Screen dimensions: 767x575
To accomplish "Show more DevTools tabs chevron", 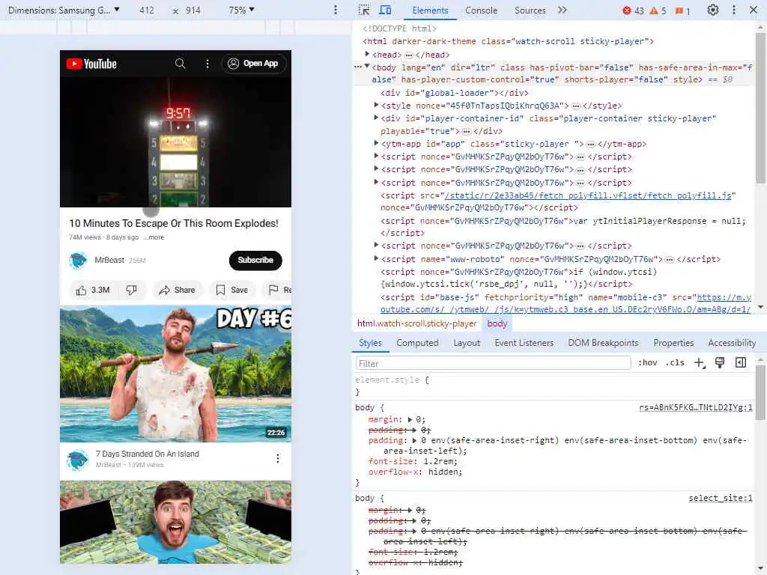I will [563, 10].
